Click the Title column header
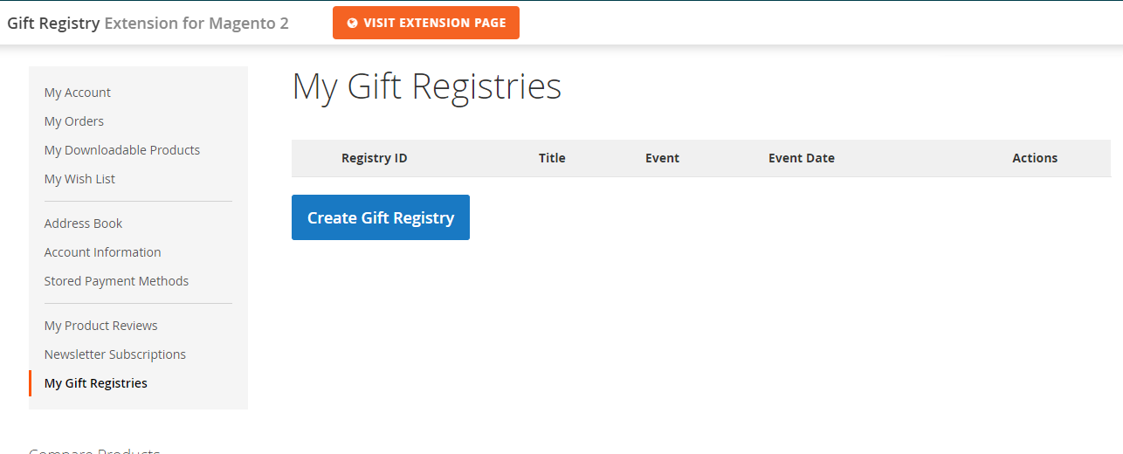The image size is (1123, 454). click(552, 158)
